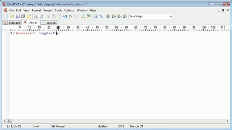The width and height of the screenshot is (232, 130).
Task: Open the Options menu
Action: [x=69, y=10]
